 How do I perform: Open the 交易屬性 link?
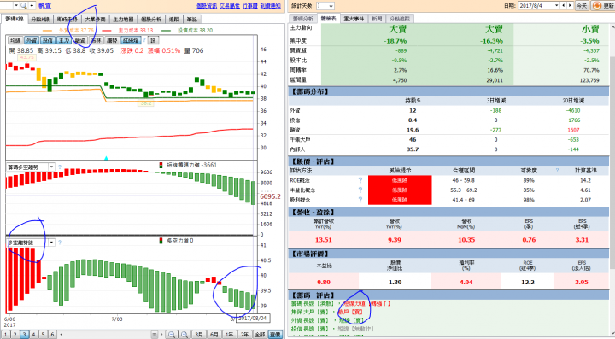(230, 6)
